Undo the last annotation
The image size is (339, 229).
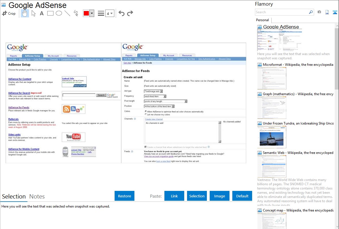click(x=121, y=13)
